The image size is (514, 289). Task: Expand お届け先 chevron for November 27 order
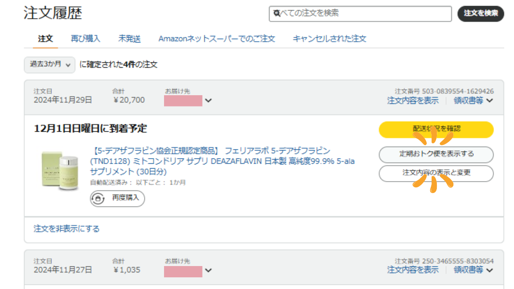click(208, 270)
